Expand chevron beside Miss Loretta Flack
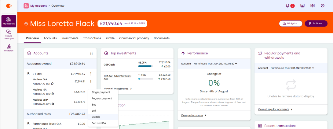Image resolution: width=333 pixels, height=129 pixels. pyautogui.click(x=26, y=24)
